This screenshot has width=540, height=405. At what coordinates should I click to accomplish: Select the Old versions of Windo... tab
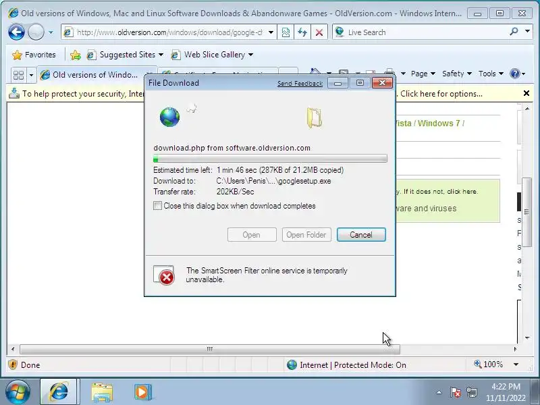click(x=93, y=75)
